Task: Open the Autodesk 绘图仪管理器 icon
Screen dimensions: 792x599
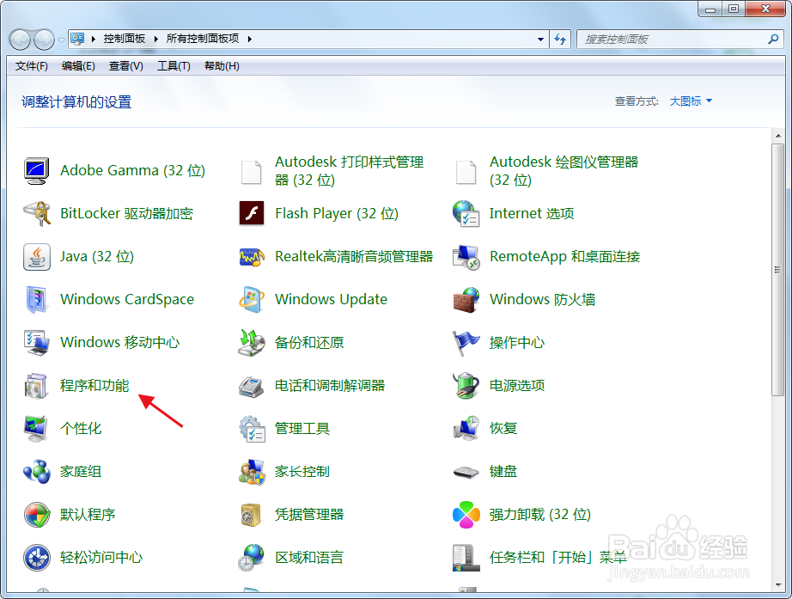Action: pyautogui.click(x=466, y=171)
